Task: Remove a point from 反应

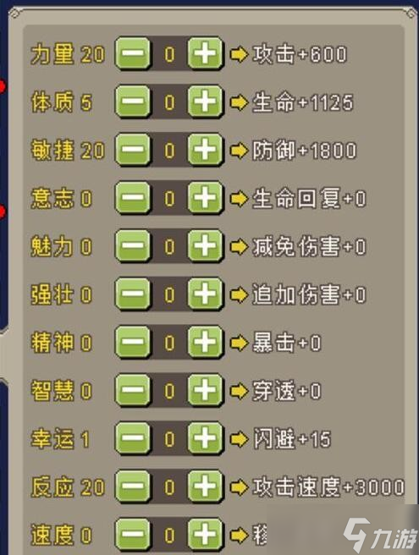Action: click(x=133, y=486)
